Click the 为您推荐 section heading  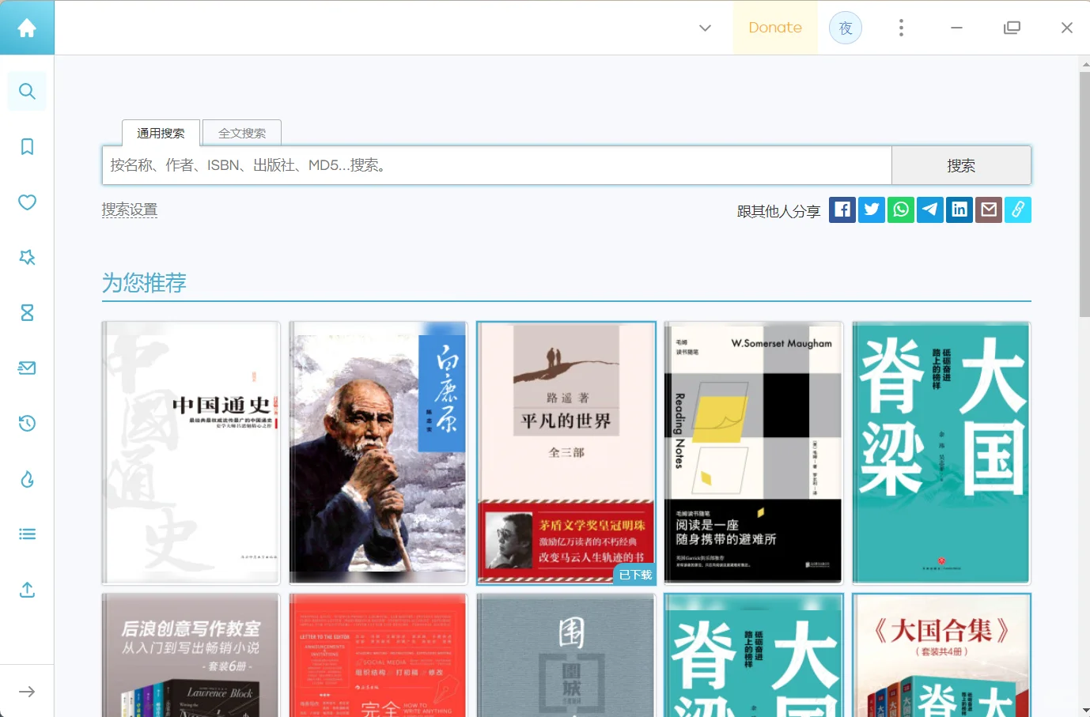click(x=144, y=282)
